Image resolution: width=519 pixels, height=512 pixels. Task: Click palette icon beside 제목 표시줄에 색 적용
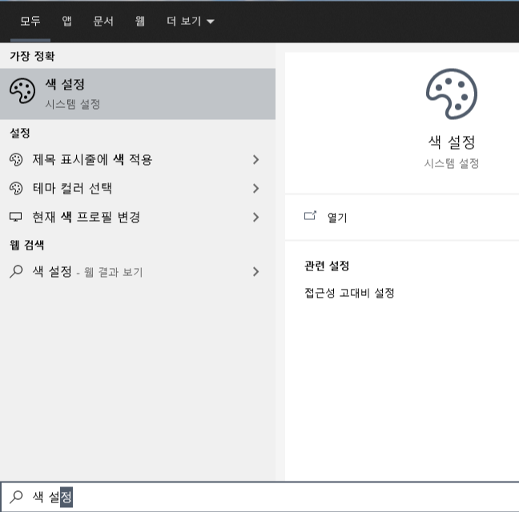click(16, 160)
